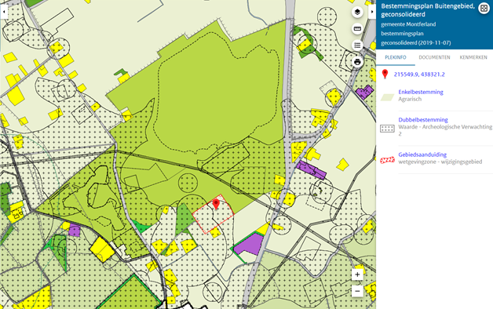The width and height of the screenshot is (493, 309).
Task: Click the dotted Archeologische Verwachting legend symbol
Action: tap(387, 129)
